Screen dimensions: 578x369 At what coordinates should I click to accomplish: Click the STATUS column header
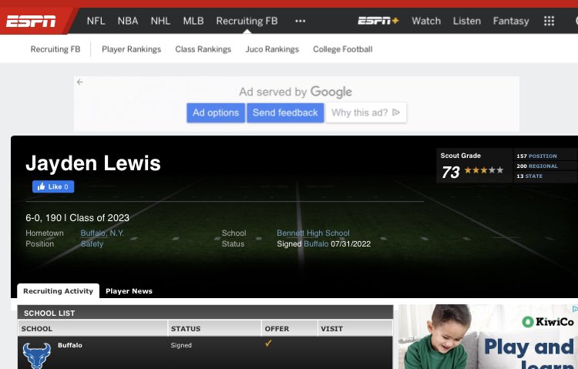point(215,328)
